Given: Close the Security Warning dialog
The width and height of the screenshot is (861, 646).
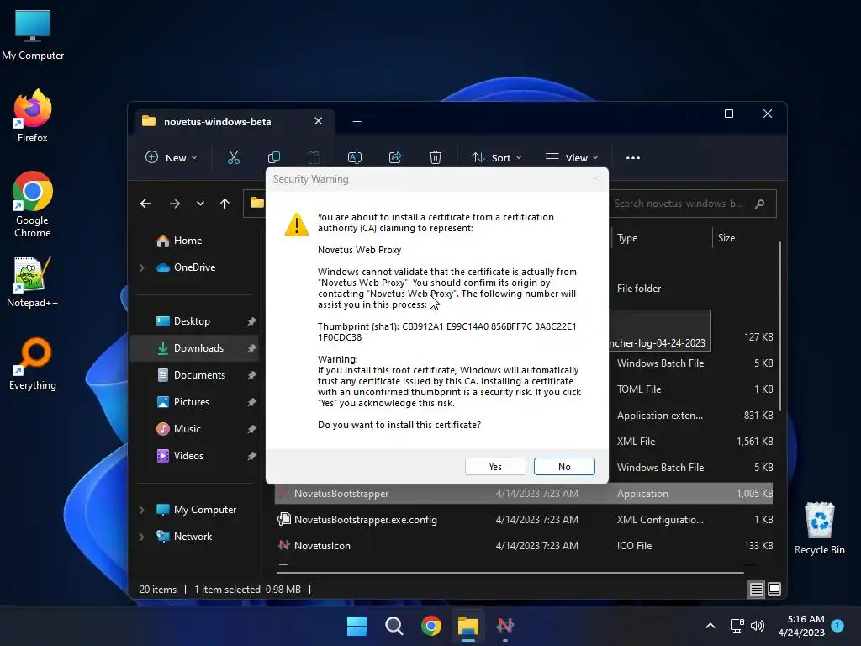Looking at the screenshot, I should (596, 179).
